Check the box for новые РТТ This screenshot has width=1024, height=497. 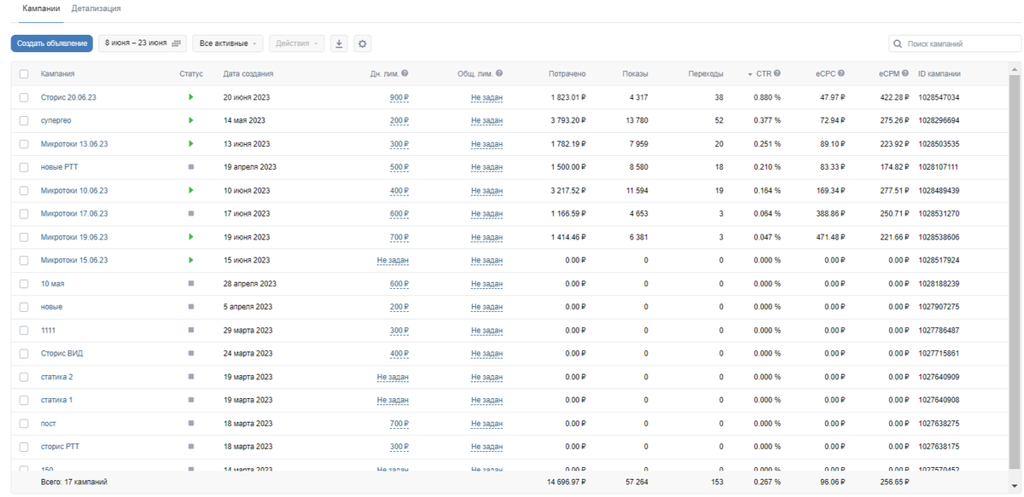tap(24, 167)
